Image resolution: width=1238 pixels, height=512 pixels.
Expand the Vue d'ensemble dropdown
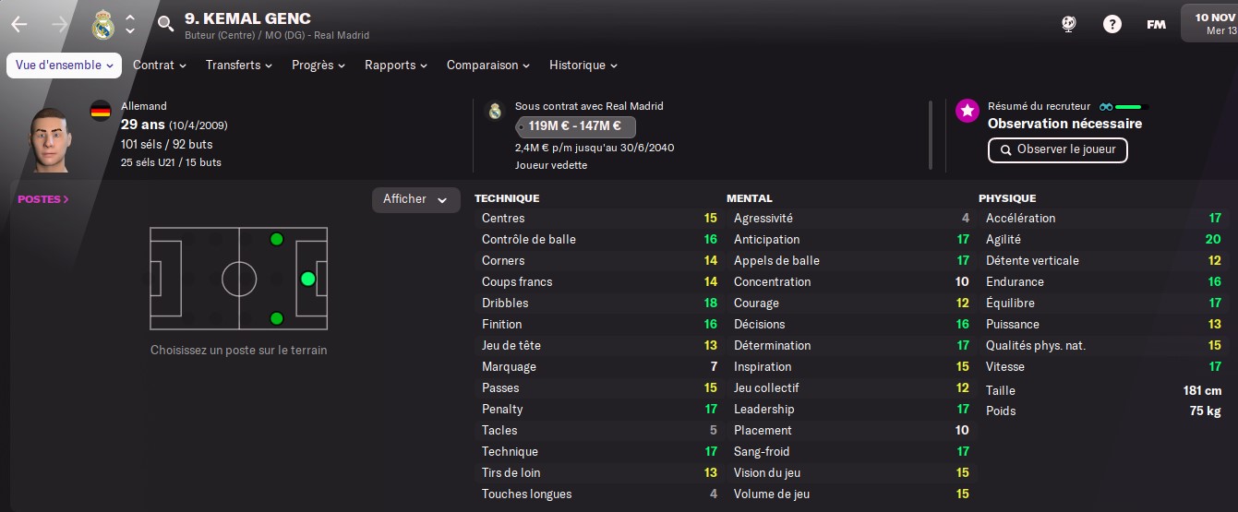[x=65, y=65]
